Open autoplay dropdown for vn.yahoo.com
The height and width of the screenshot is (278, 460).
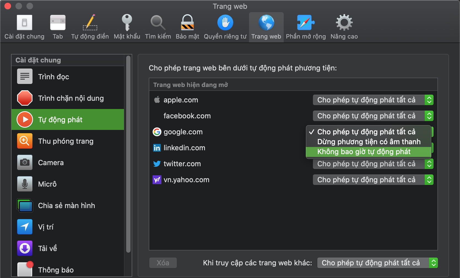(373, 180)
